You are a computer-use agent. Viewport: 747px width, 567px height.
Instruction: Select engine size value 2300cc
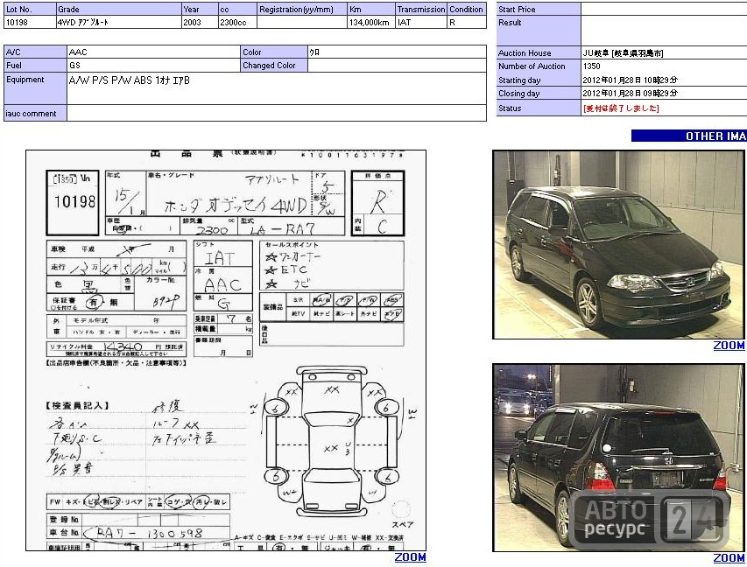tap(233, 23)
